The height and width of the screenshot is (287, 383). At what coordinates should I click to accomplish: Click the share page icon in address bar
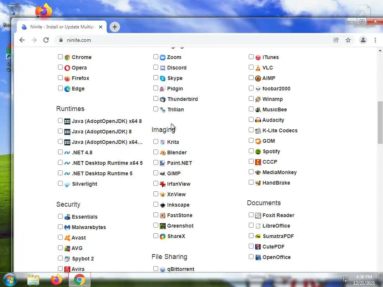336,40
